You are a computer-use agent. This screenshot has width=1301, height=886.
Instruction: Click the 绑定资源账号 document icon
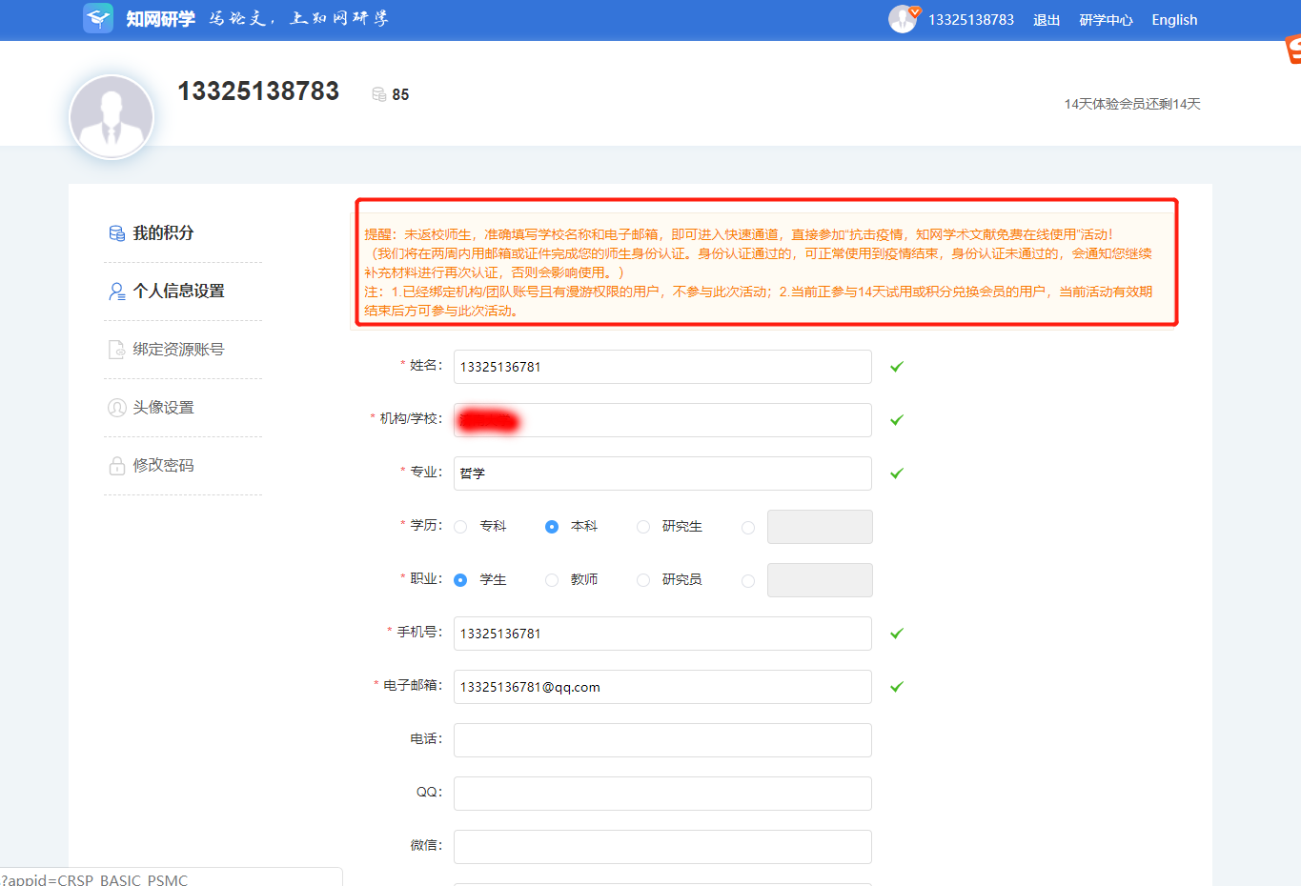pyautogui.click(x=116, y=350)
